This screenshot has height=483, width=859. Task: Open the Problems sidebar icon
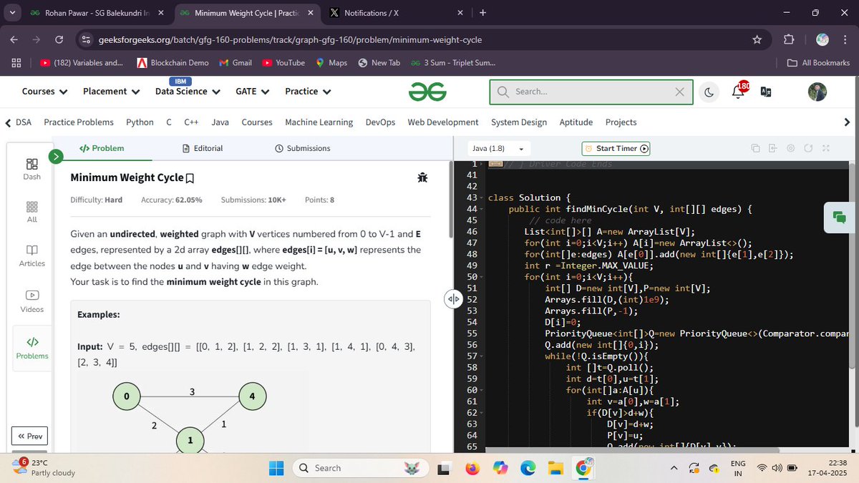[x=32, y=348]
